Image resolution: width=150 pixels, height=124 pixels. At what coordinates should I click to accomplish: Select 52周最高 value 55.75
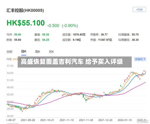135,35
